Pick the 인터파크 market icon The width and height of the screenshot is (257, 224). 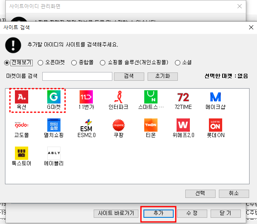click(119, 97)
